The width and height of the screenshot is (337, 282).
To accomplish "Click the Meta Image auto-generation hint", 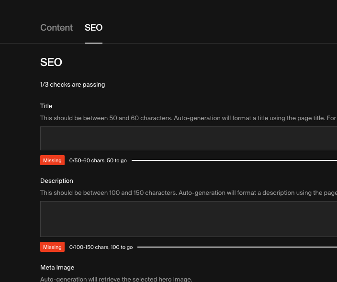I will click(x=116, y=279).
